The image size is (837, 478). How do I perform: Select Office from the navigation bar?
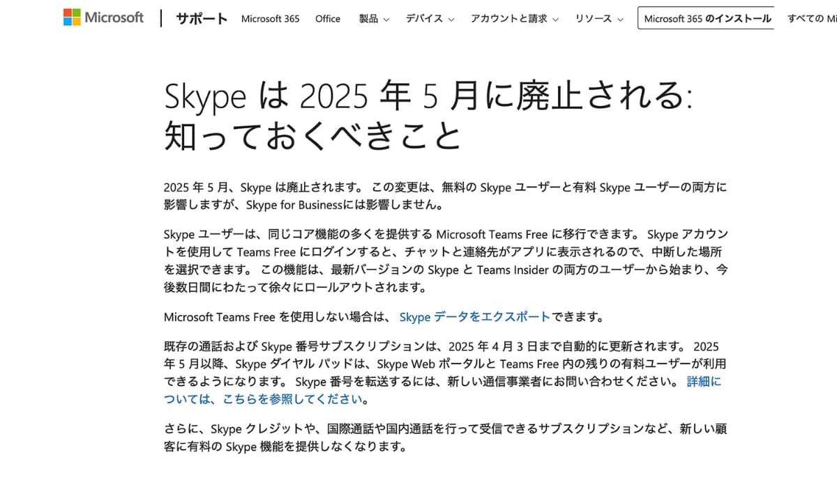(x=327, y=19)
